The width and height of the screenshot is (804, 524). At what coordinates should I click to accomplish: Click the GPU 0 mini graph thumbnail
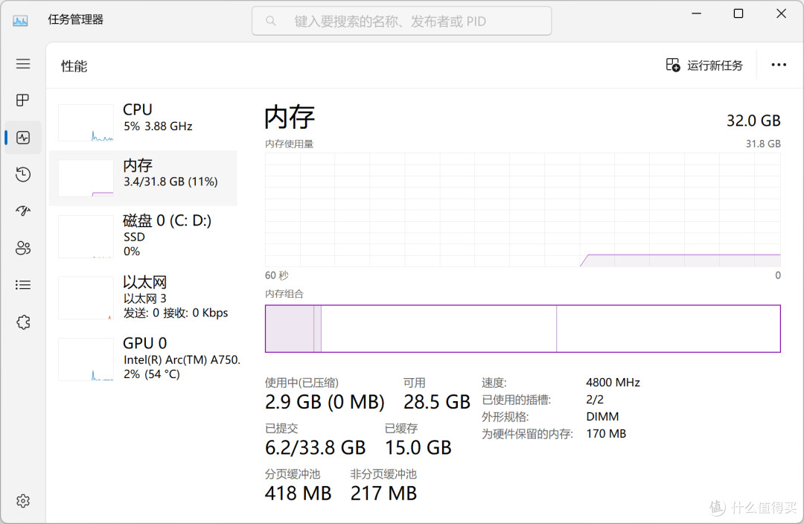coord(86,359)
